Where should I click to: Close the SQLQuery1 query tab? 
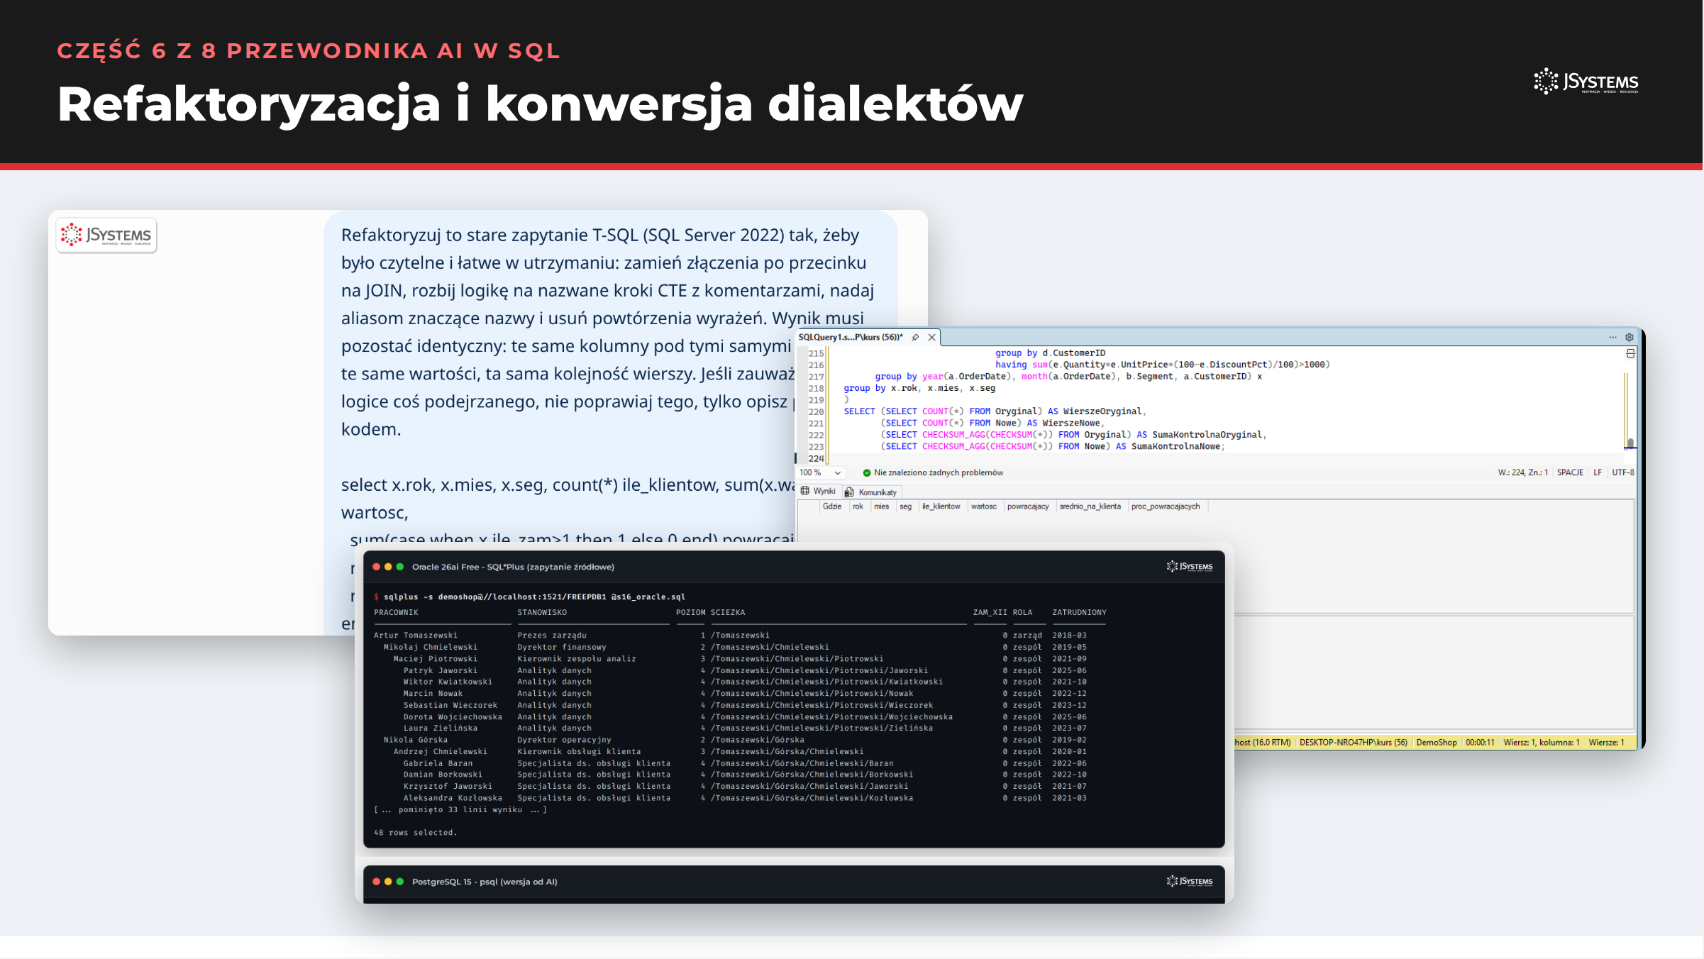tap(931, 338)
